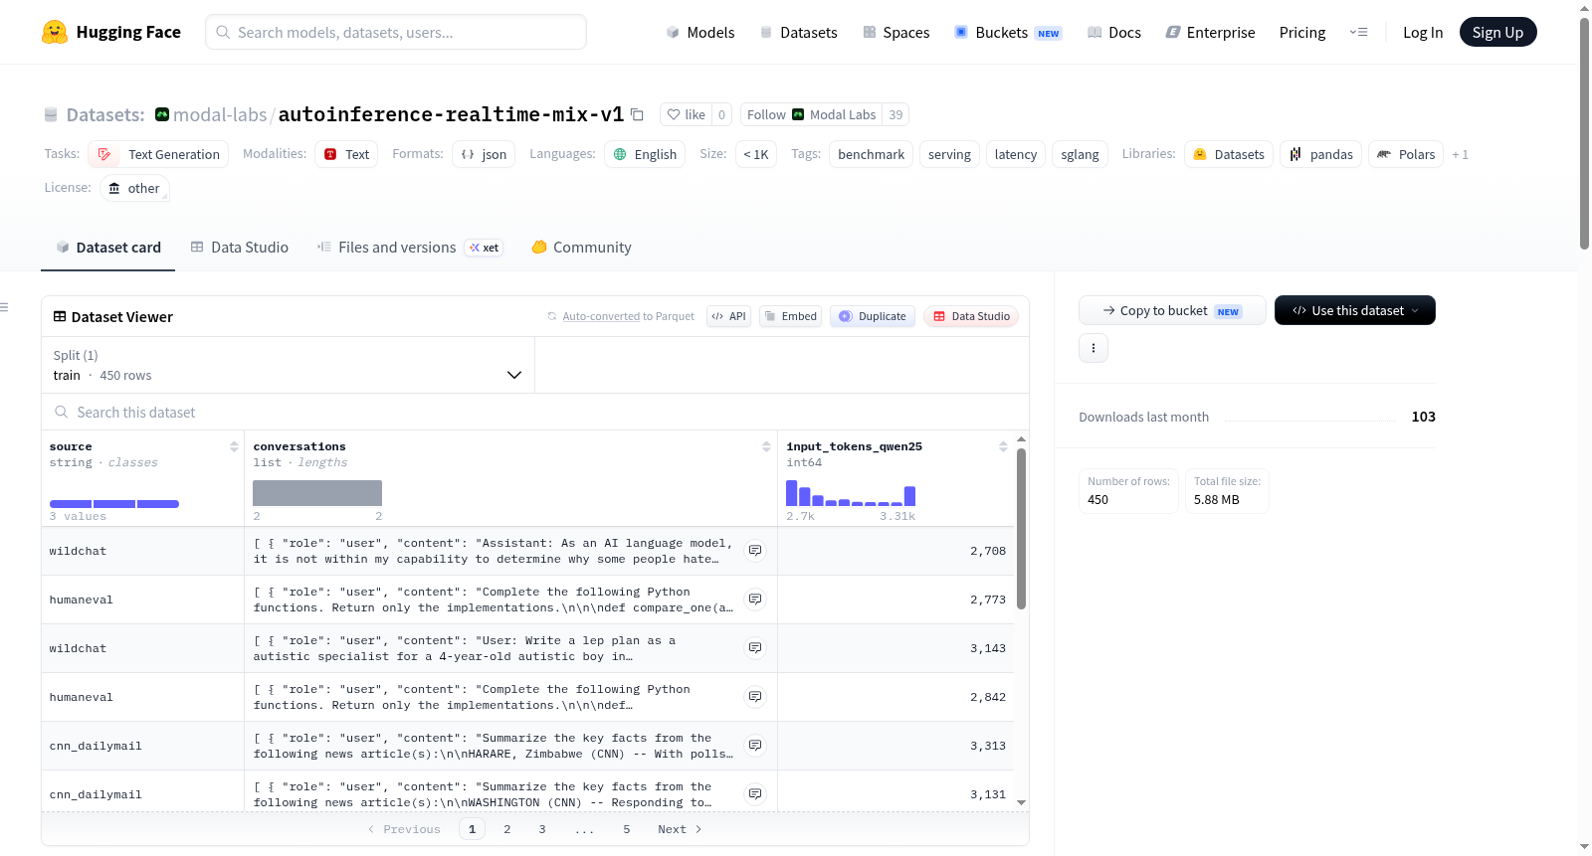
Task: Switch to the Data Studio tab
Action: pos(239,248)
